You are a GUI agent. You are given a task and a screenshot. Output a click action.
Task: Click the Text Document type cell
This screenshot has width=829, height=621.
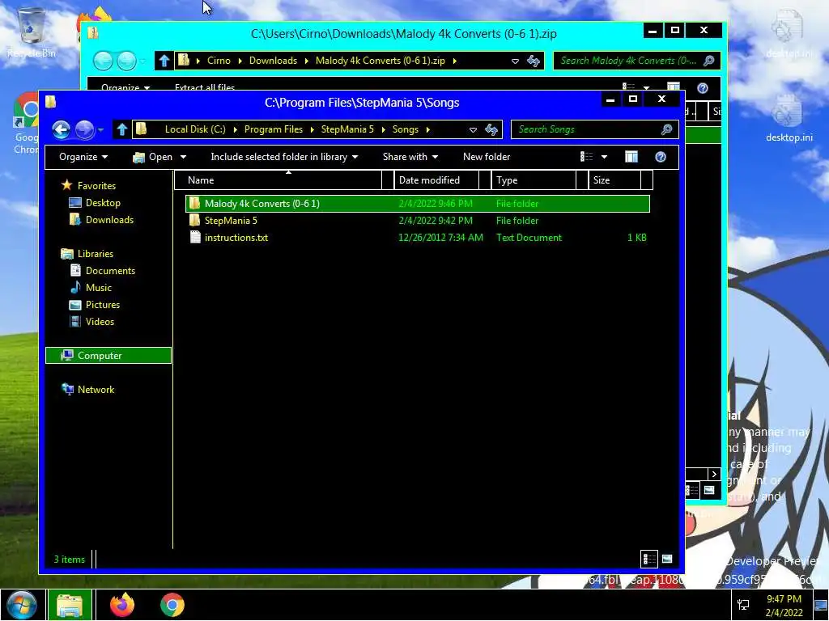pyautogui.click(x=529, y=238)
